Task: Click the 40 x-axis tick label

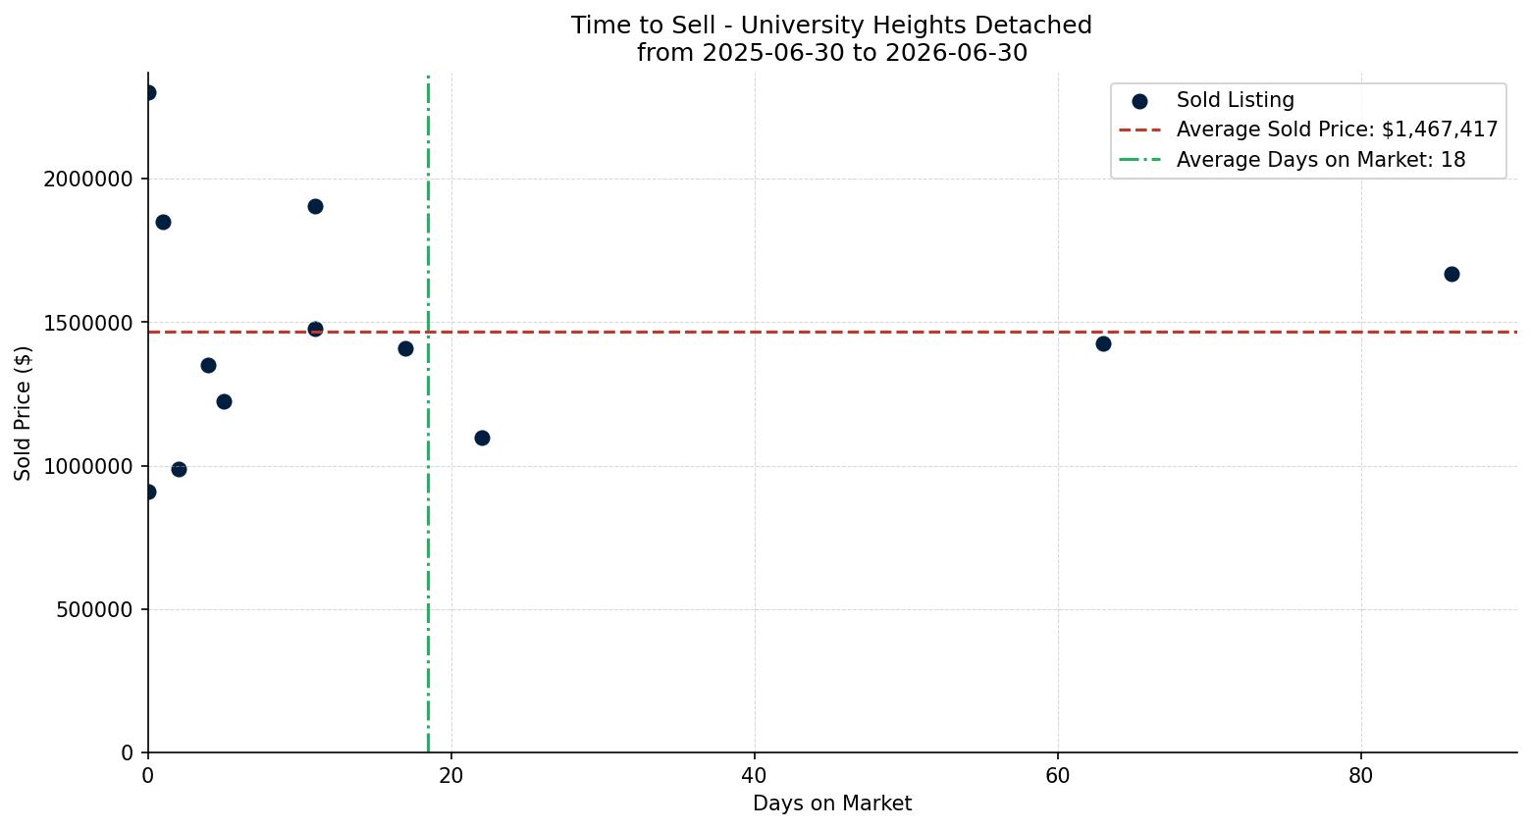Action: point(755,775)
